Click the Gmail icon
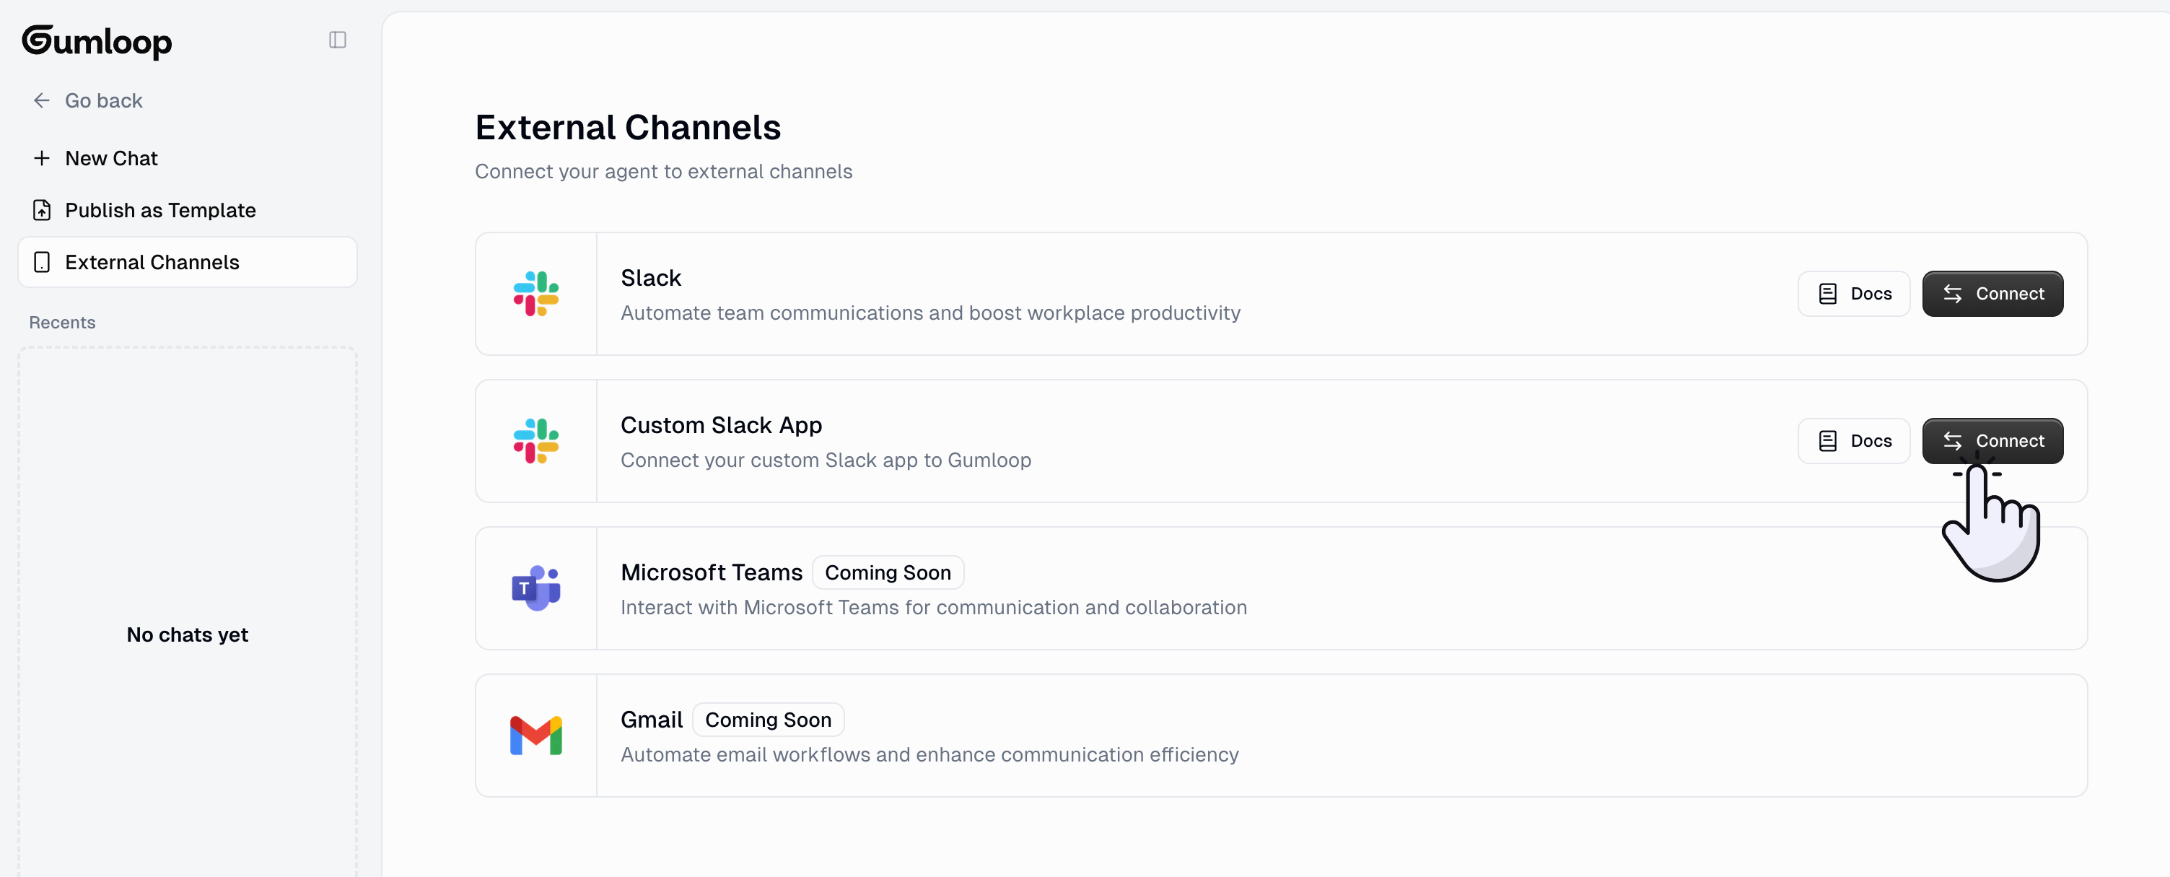 click(x=537, y=736)
